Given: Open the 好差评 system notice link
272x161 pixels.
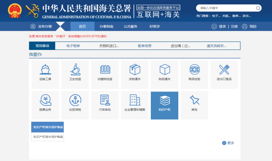Looking at the screenshot, I should tap(70, 36).
